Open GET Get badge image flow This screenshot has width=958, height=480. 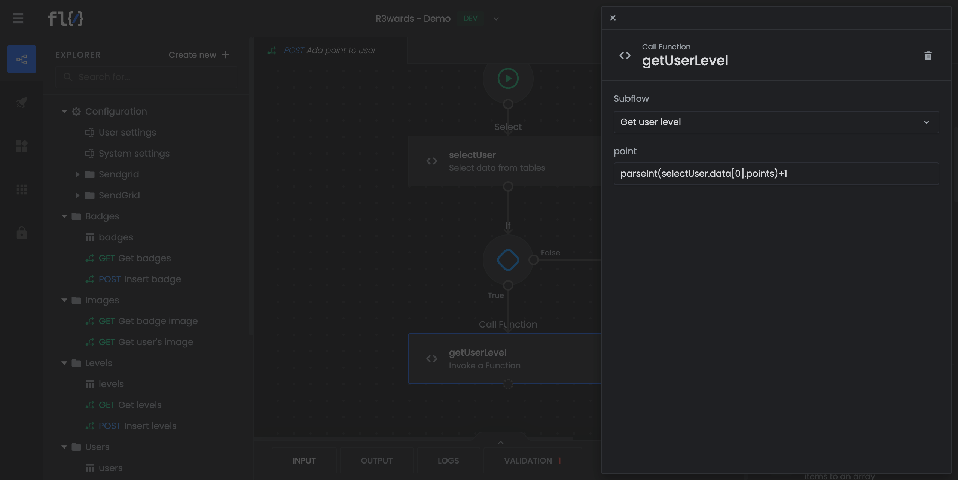tap(148, 321)
